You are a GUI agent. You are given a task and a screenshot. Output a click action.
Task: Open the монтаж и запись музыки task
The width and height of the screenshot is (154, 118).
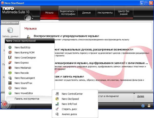click(x=69, y=76)
